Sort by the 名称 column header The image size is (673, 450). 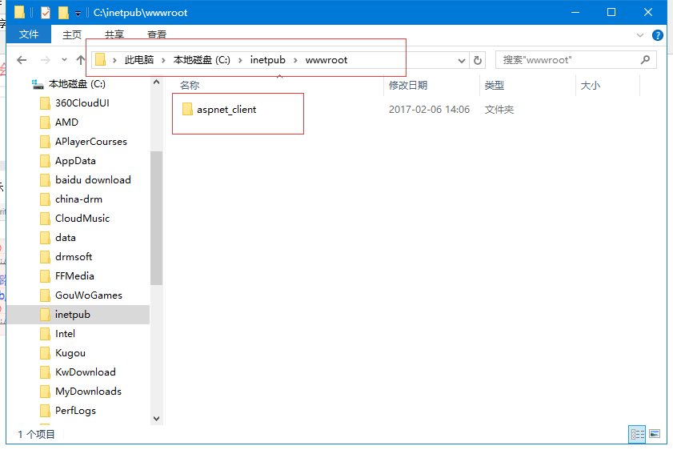[x=190, y=86]
